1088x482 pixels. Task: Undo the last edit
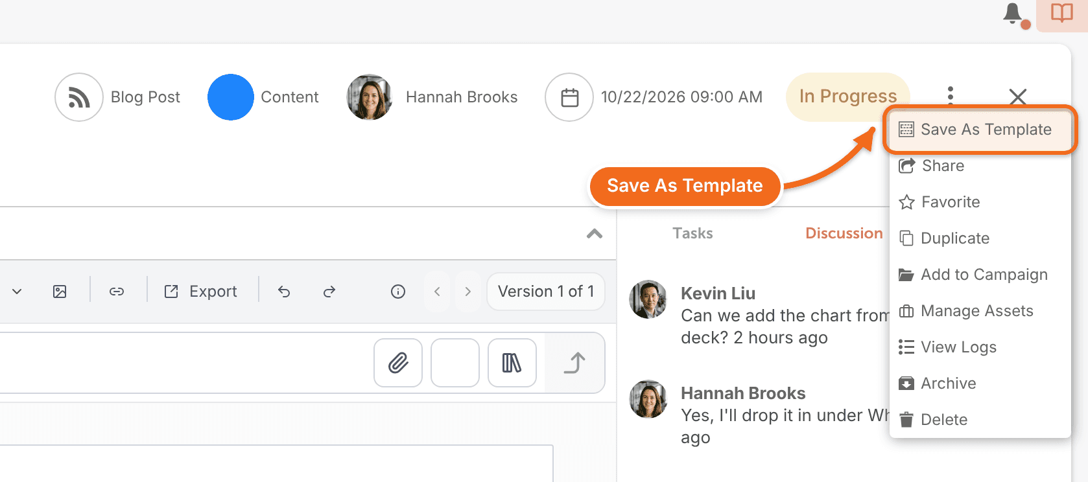pos(284,292)
